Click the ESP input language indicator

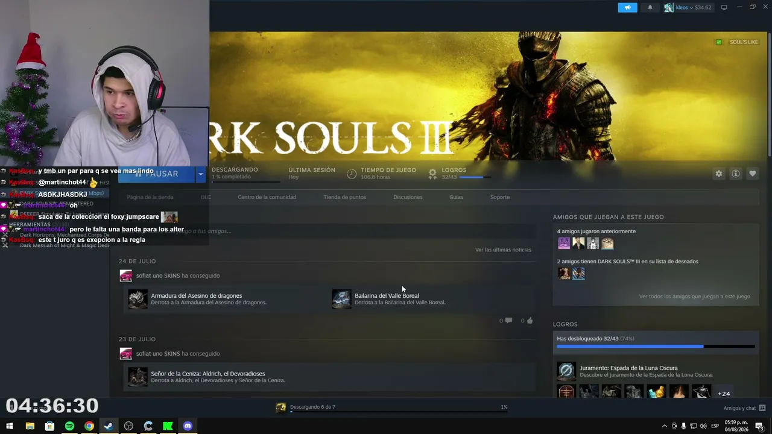pyautogui.click(x=715, y=426)
